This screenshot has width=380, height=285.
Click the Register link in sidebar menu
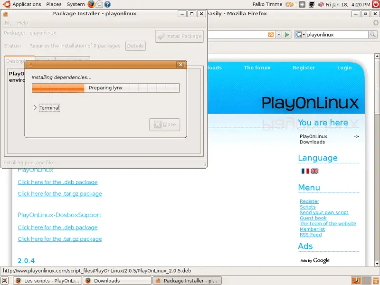tap(309, 201)
